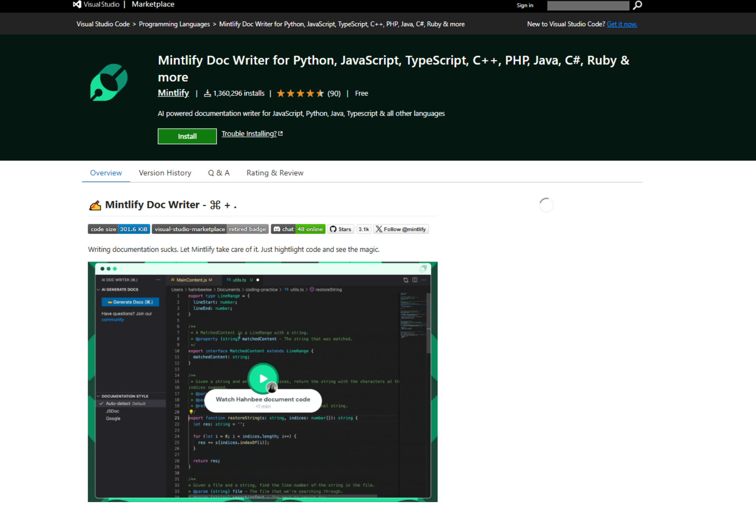The width and height of the screenshot is (756, 506).
Task: Click the visual-studio-marketplace retired badge
Action: pos(210,229)
